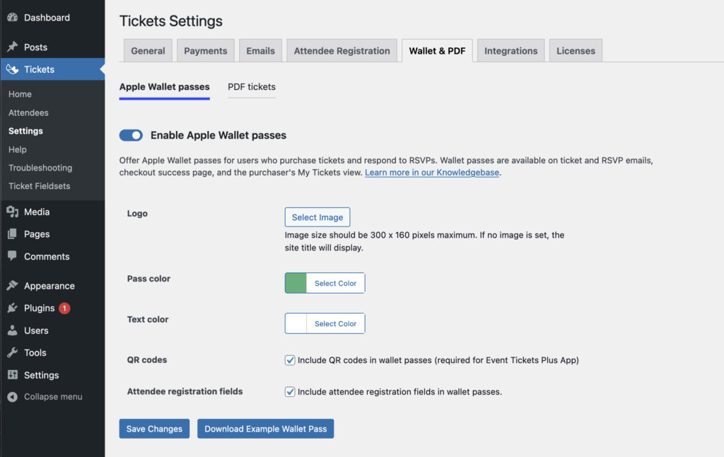
Task: Uncheck Include attendee registration fields checkbox
Action: click(290, 391)
